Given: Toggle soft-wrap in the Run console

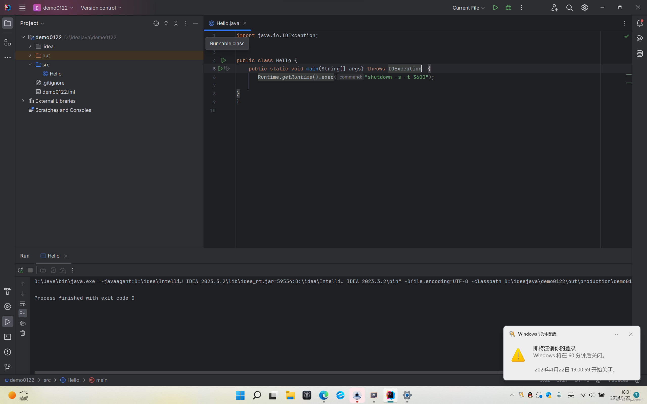Looking at the screenshot, I should click(x=23, y=304).
